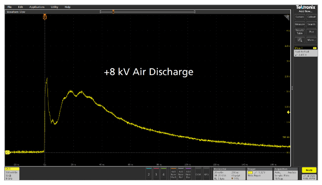322x185 pixels.
Task: Turn on channel 4
Action: coord(164,174)
